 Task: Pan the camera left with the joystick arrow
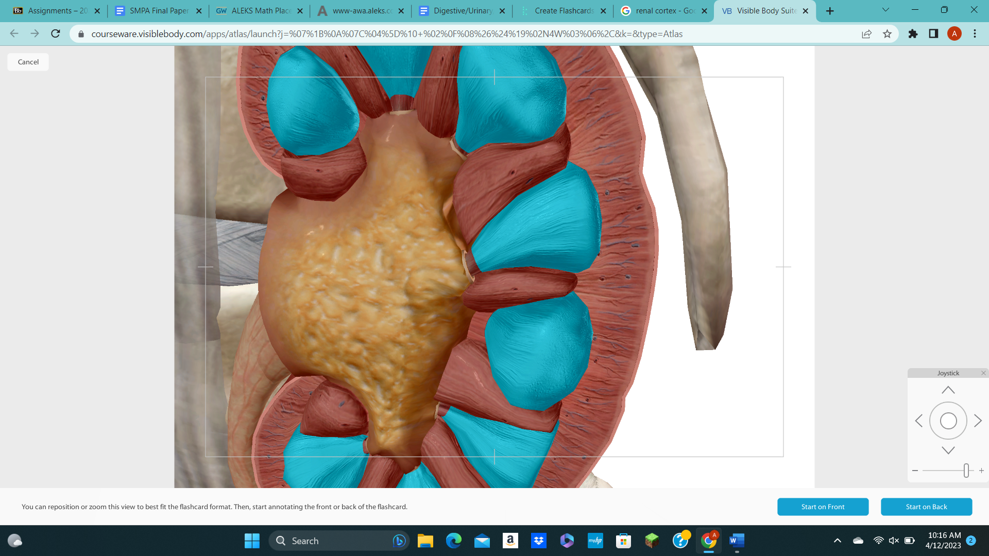(919, 421)
